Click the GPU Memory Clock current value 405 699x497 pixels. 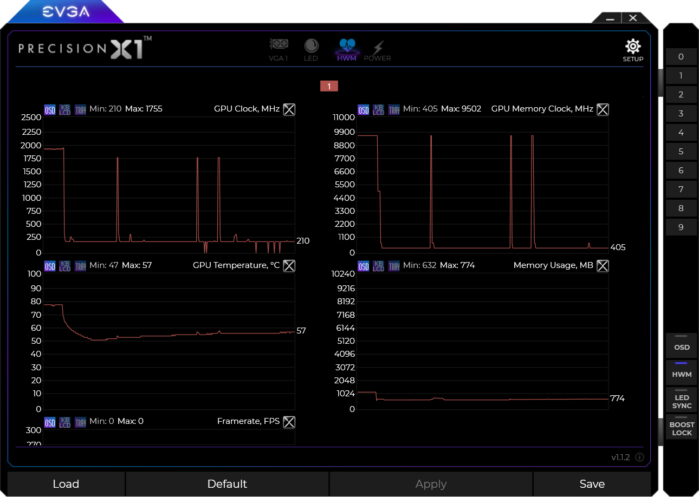(x=618, y=247)
